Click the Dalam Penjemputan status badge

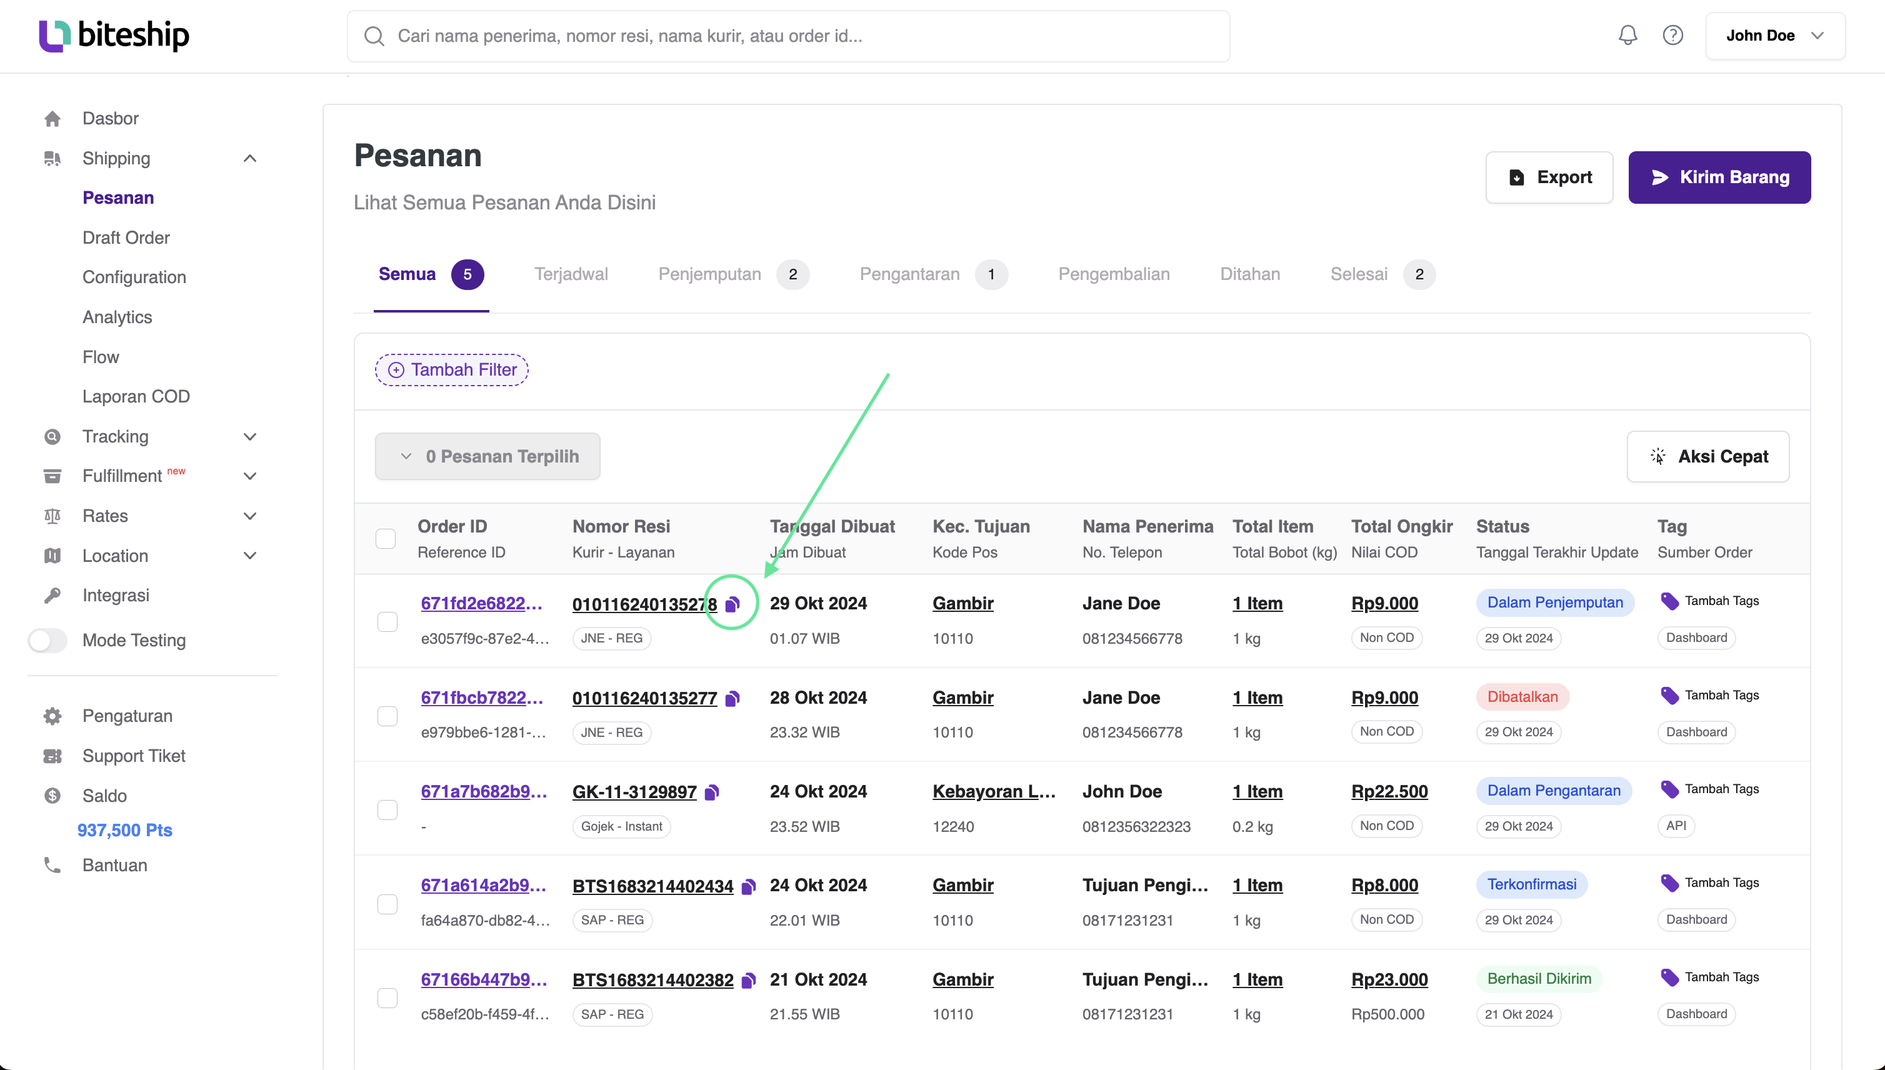pyautogui.click(x=1555, y=602)
